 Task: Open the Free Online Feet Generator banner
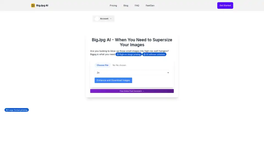pyautogui.click(x=132, y=91)
